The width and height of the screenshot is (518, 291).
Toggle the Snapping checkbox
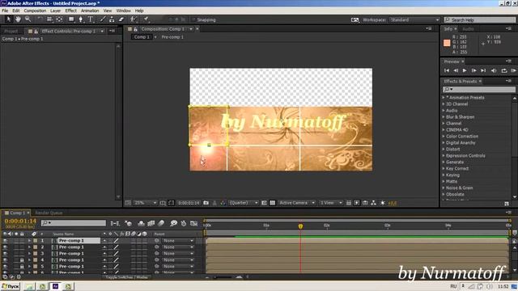[193, 19]
